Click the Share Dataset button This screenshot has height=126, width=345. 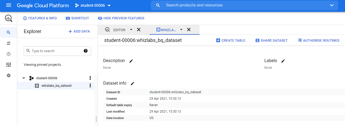pos(271,41)
